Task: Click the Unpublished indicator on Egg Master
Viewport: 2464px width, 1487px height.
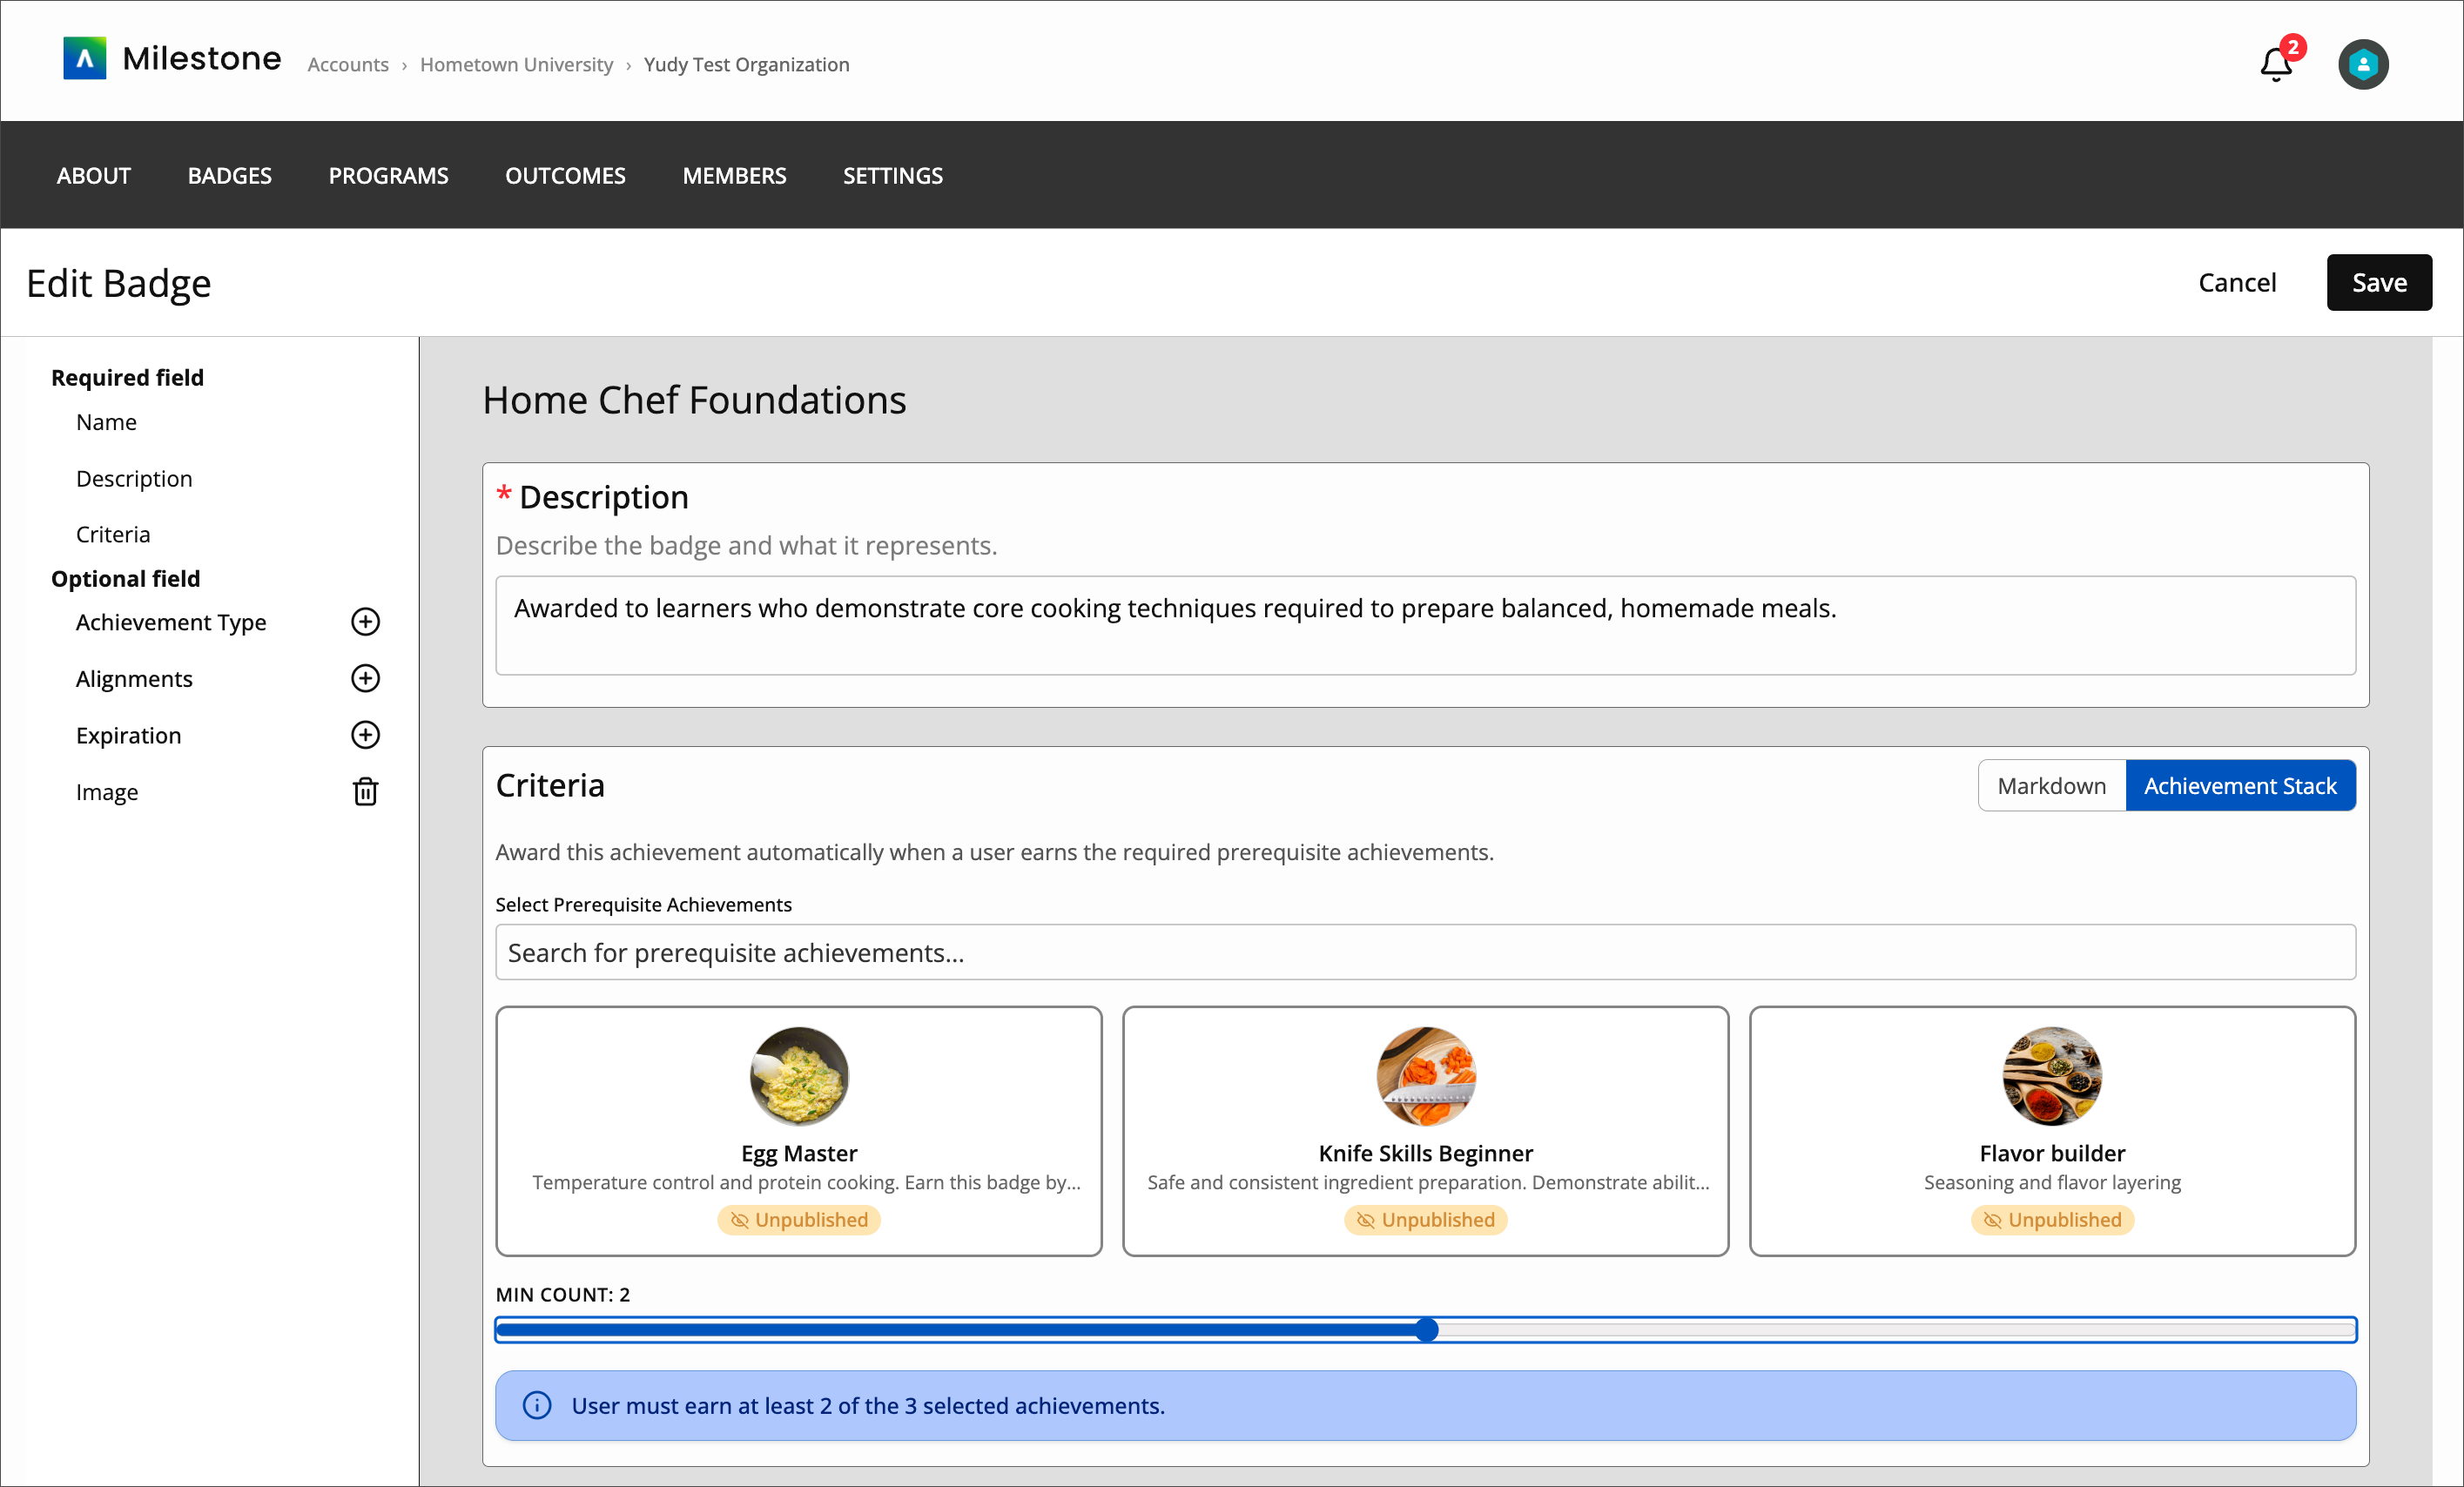Action: pos(798,1219)
